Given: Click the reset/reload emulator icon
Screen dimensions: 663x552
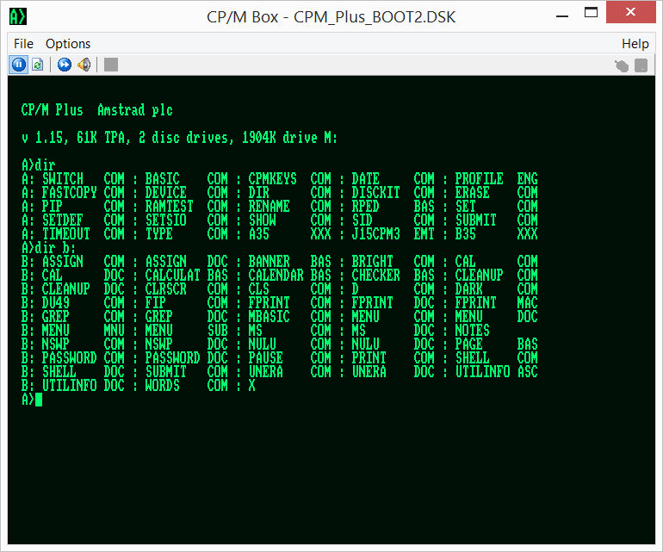Looking at the screenshot, I should coord(38,65).
